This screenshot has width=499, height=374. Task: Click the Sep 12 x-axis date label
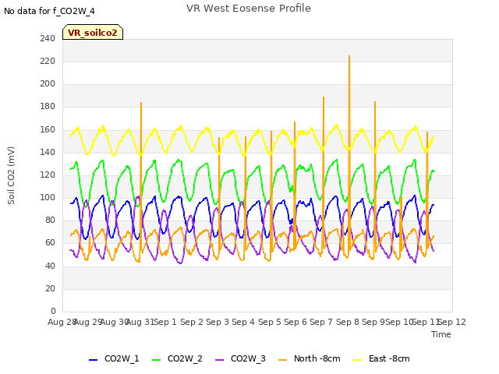click(x=452, y=322)
